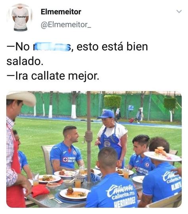Image resolution: width=188 pixels, height=214 pixels.
Task: Click the cook's blue baseball cap
Action: point(107,114)
